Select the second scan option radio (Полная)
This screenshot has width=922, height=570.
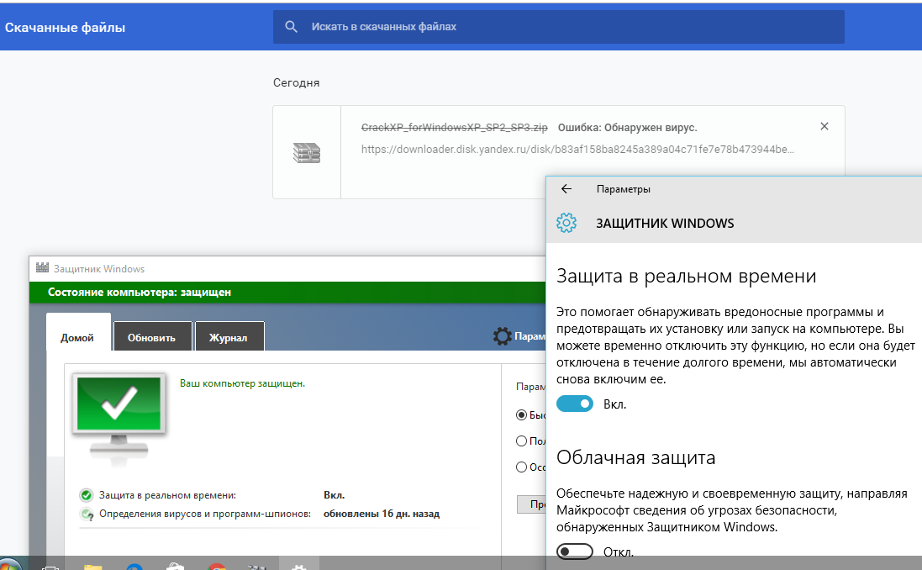tap(521, 441)
